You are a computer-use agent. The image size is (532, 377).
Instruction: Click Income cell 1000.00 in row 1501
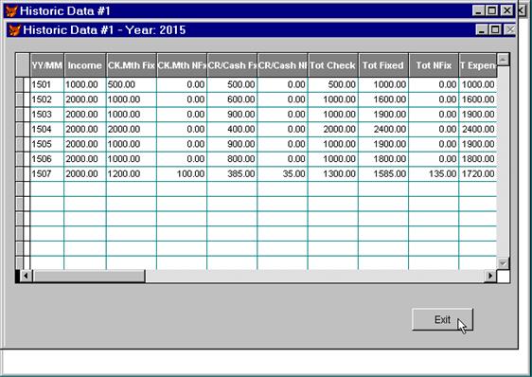(85, 84)
